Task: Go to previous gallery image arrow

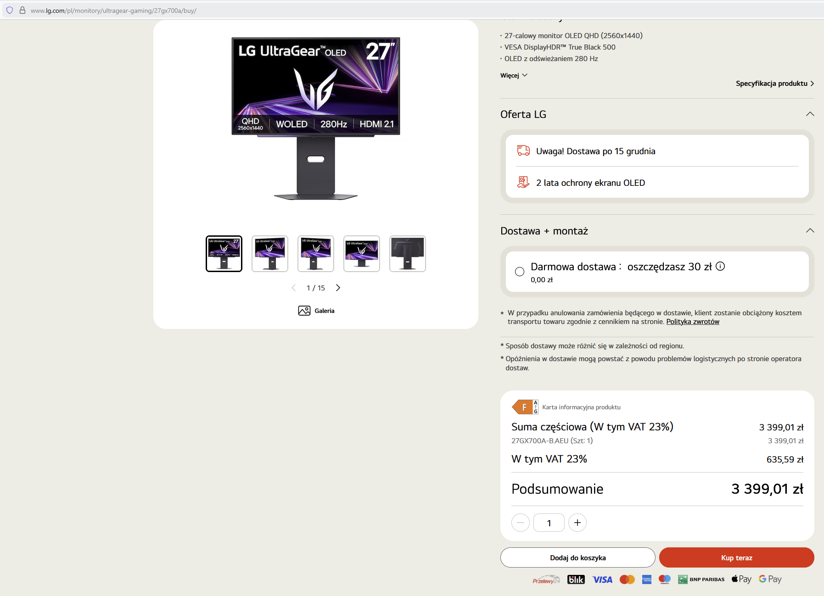Action: coord(294,288)
